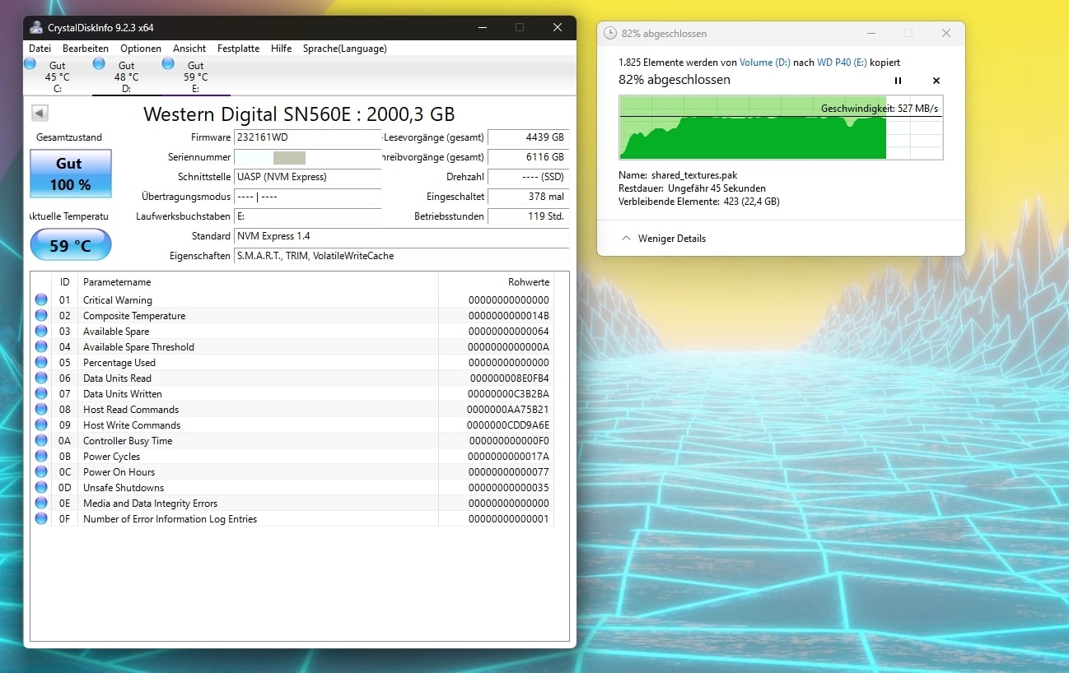This screenshot has height=673, width=1069.
Task: Click the copy speed progress graph
Action: 780,128
